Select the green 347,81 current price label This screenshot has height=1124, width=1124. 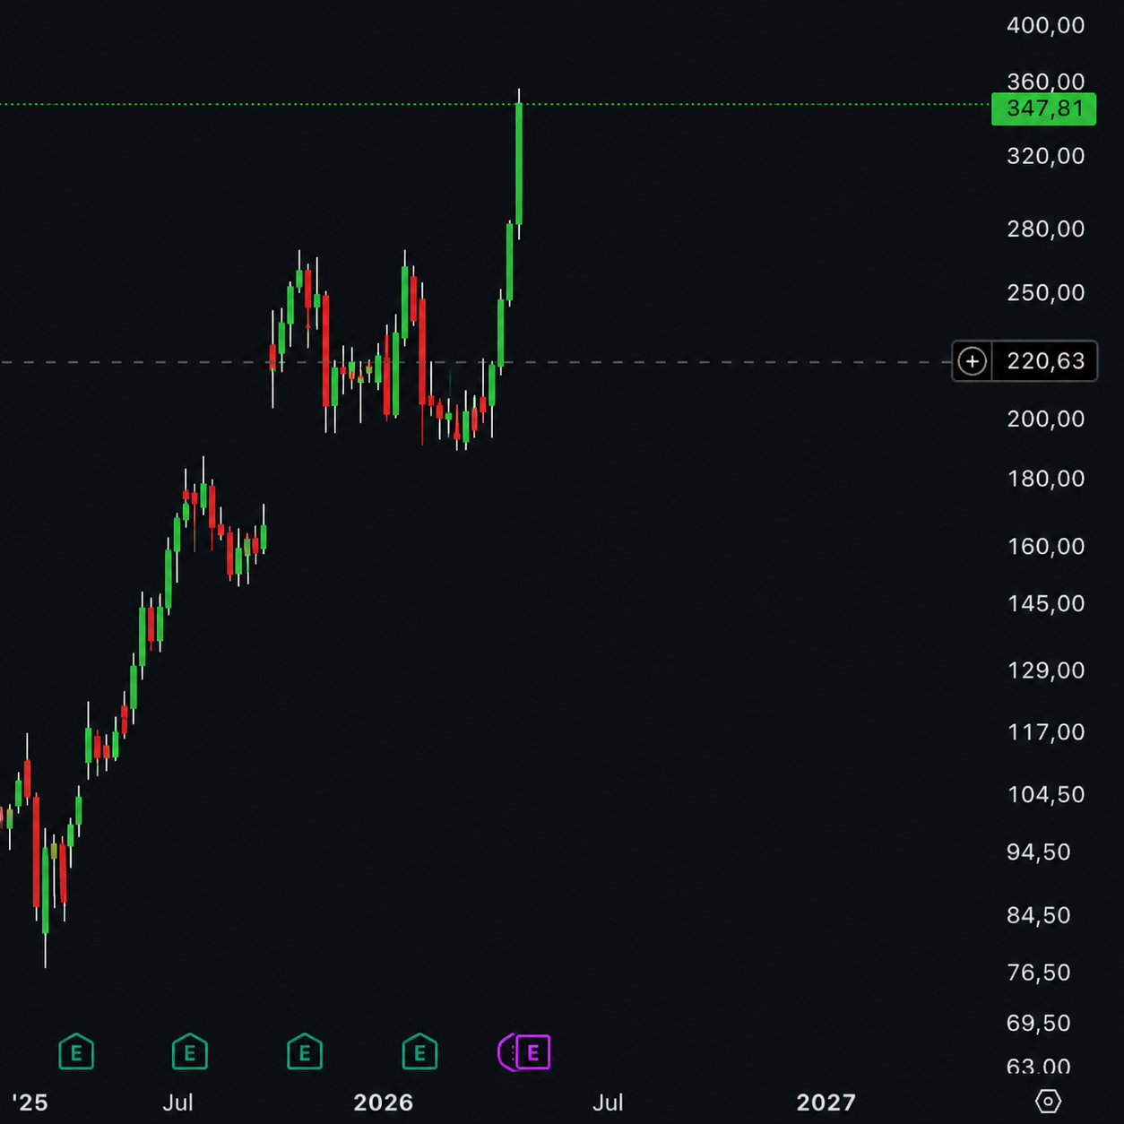pyautogui.click(x=1044, y=108)
